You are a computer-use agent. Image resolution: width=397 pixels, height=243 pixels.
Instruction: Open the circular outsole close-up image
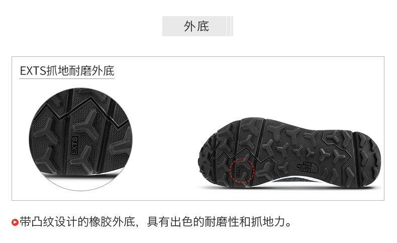[x=81, y=139]
